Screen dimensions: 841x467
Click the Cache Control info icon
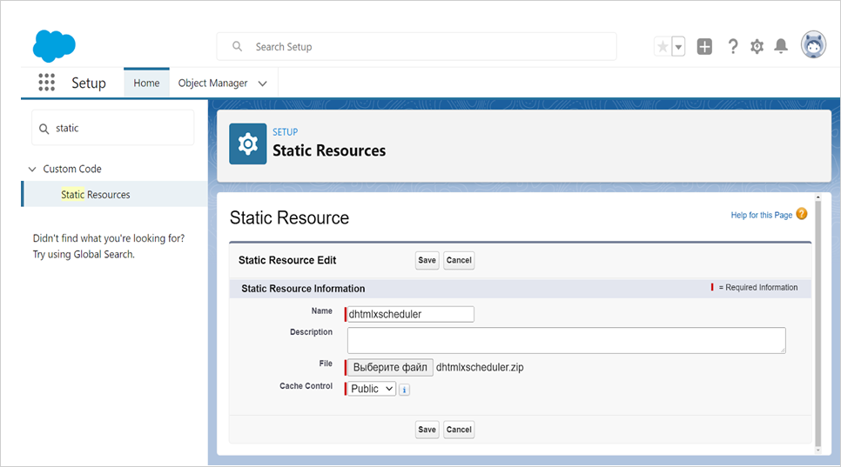(x=404, y=390)
